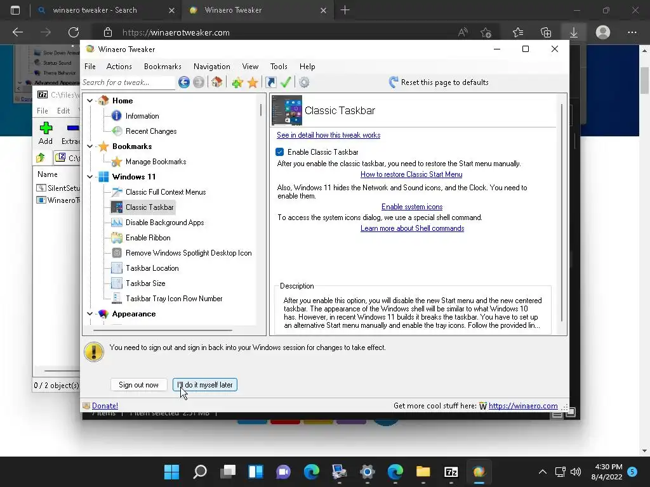This screenshot has height=487, width=650.
Task: Select Enable Ribbon tree item
Action: click(148, 238)
